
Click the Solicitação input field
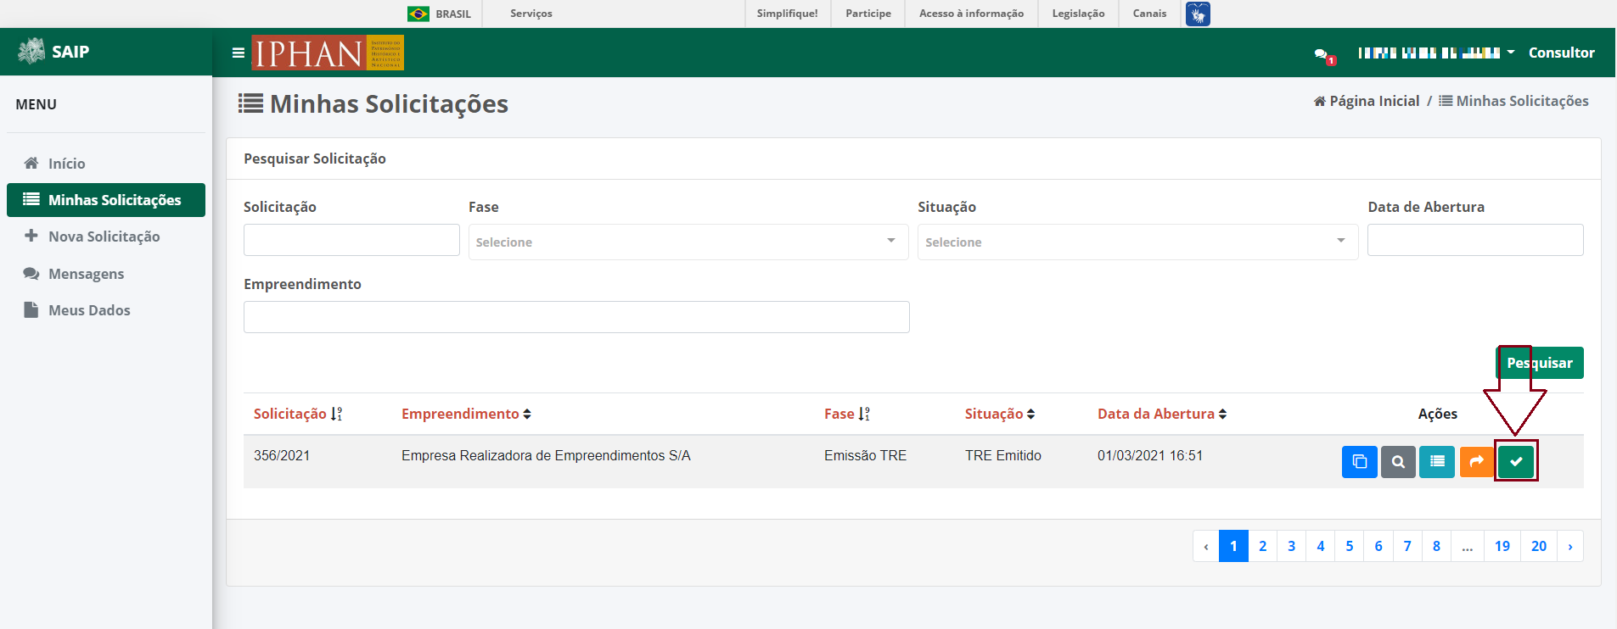click(x=351, y=240)
